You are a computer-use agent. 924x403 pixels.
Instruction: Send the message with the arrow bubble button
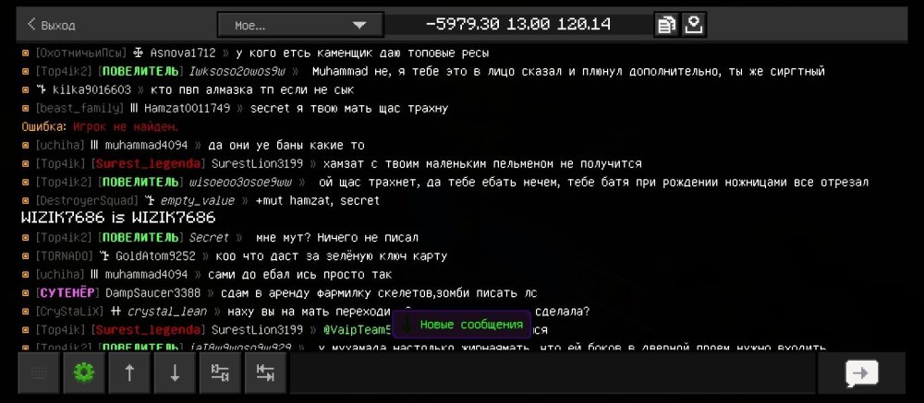[x=861, y=373]
